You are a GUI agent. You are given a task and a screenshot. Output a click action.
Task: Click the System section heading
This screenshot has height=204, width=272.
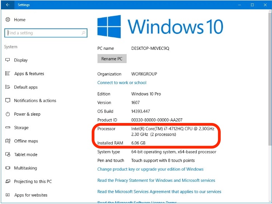click(x=10, y=47)
